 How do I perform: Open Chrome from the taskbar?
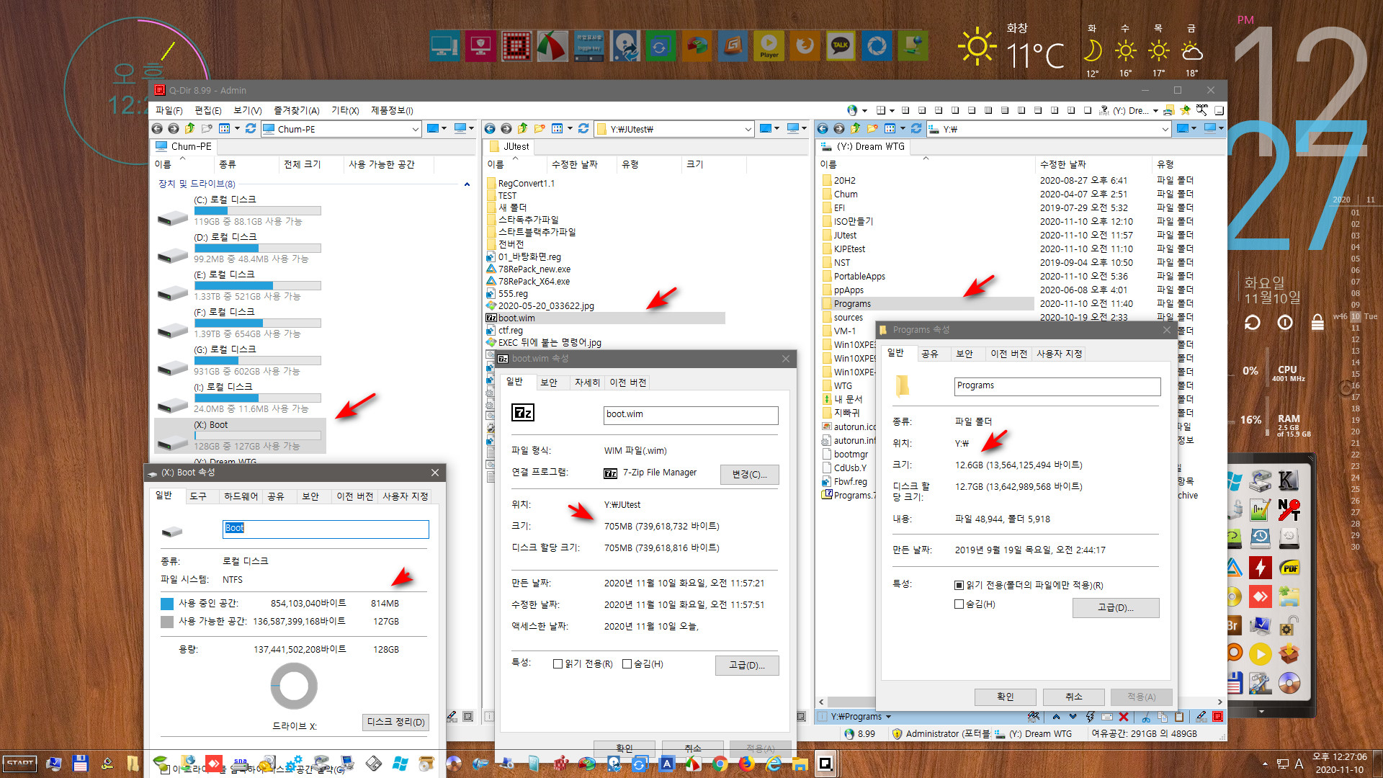click(720, 764)
